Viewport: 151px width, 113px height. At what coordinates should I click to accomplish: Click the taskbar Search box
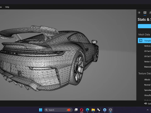pyautogui.click(x=58, y=110)
